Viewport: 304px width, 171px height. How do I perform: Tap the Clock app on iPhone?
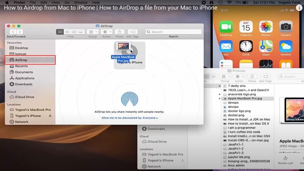[246, 46]
